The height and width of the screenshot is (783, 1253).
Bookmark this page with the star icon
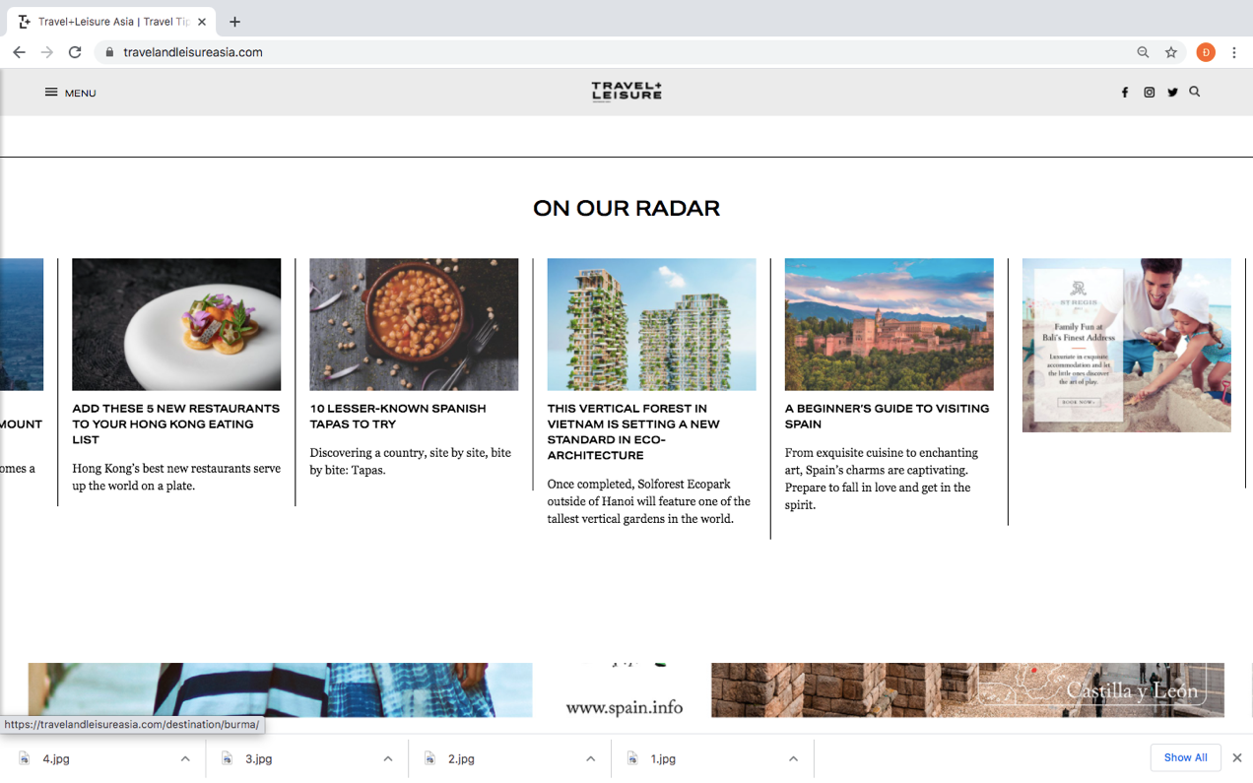coord(1171,52)
